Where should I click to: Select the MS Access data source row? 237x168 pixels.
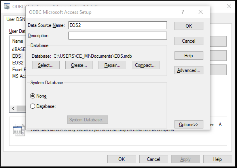(x=19, y=76)
